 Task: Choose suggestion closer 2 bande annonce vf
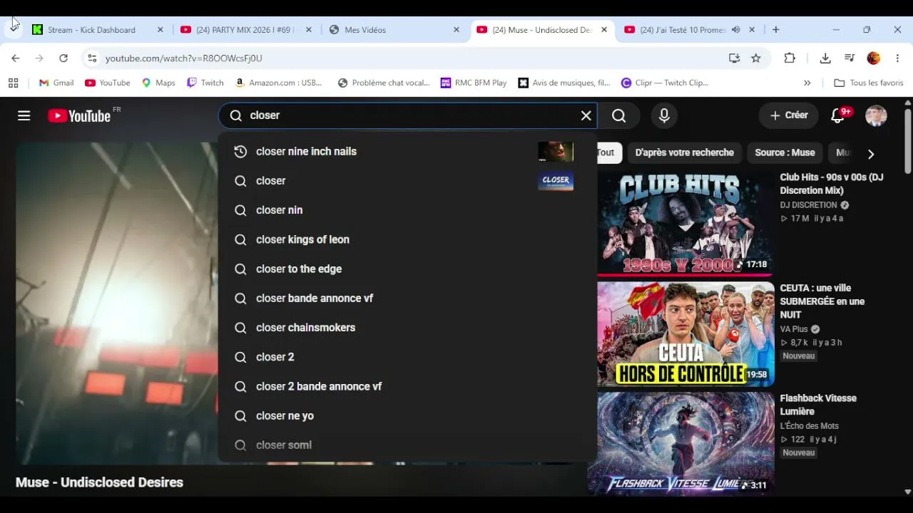coord(407,386)
